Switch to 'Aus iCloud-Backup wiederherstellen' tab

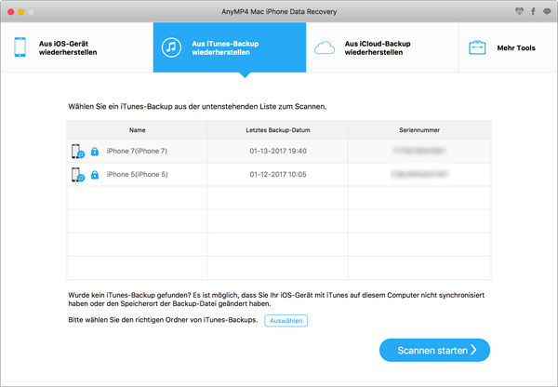(382, 47)
